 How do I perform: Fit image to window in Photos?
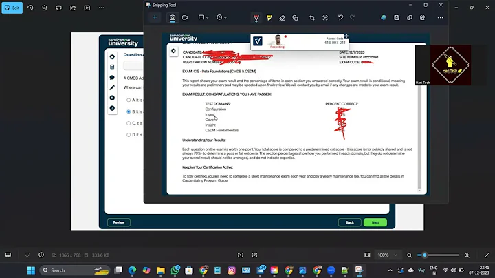coord(367,255)
